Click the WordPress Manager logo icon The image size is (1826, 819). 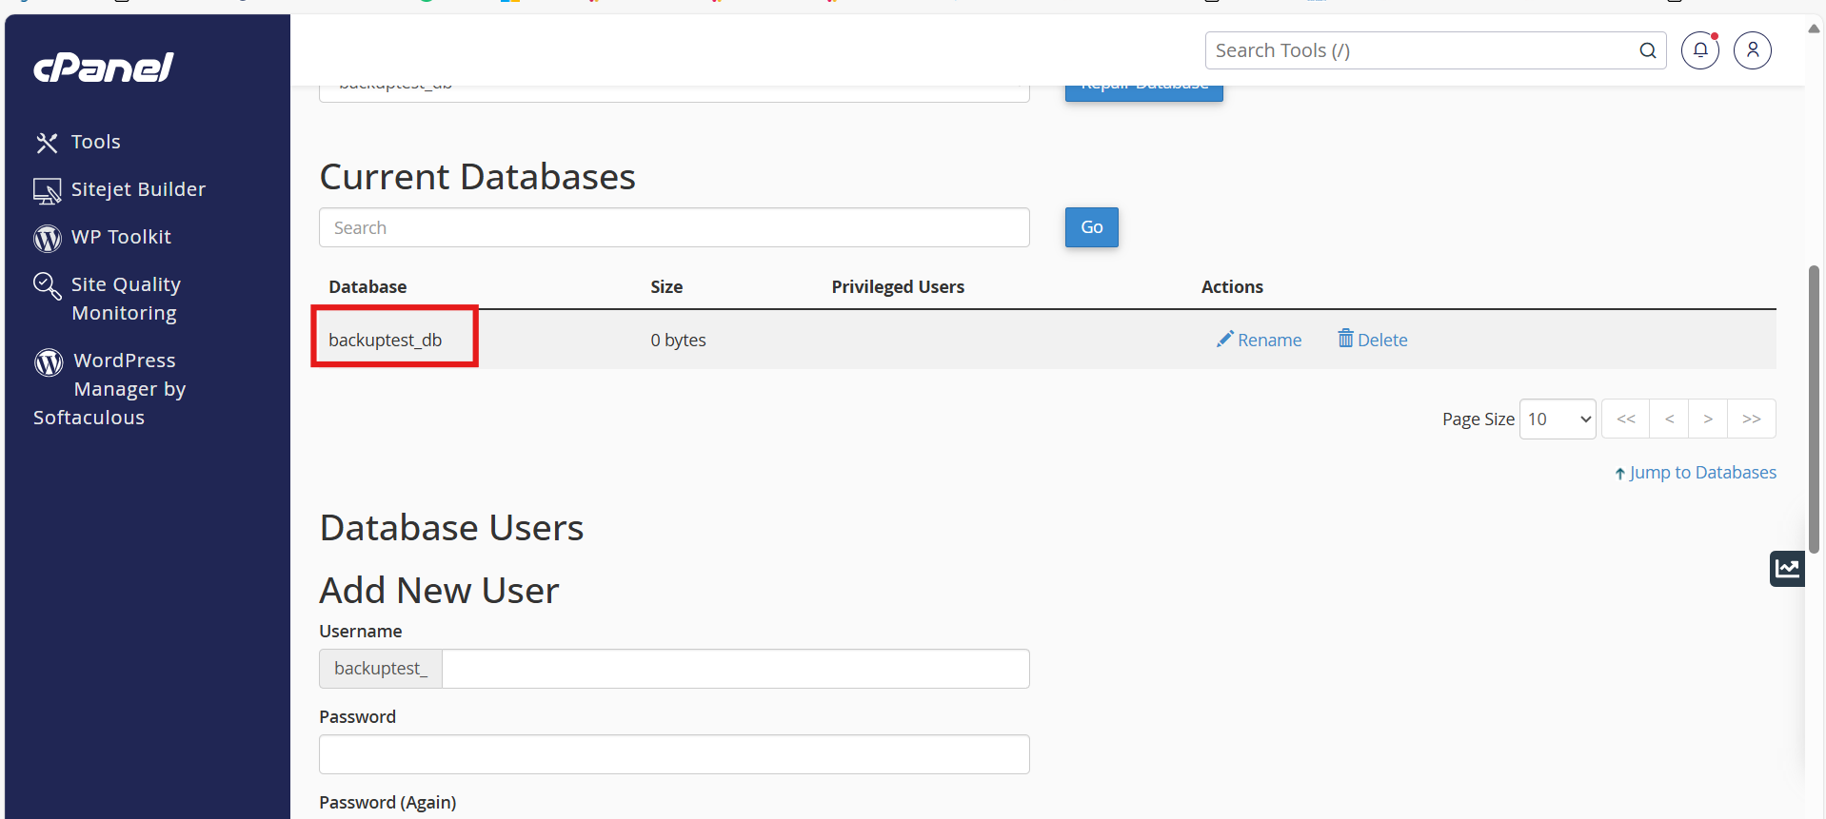[x=49, y=362]
